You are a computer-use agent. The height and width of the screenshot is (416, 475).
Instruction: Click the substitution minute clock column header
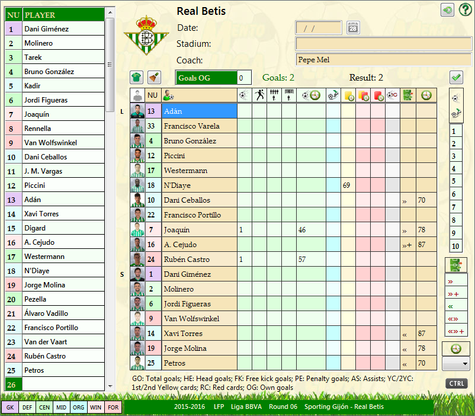(426, 95)
